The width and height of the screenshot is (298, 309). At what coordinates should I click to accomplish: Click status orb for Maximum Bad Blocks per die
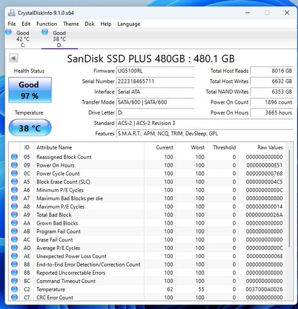[x=14, y=198]
